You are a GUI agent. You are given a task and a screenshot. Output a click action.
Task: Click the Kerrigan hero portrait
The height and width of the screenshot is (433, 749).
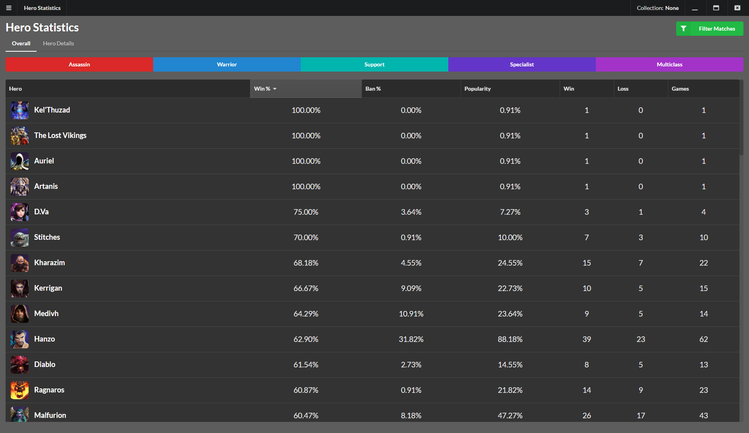pos(19,288)
